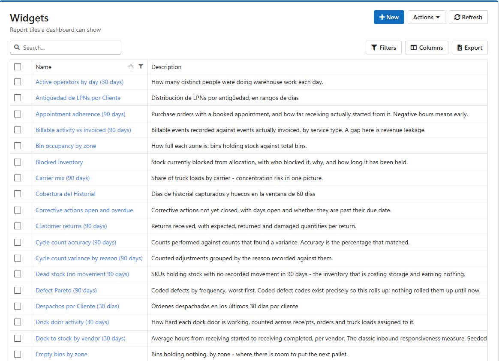Open Cycle count accuracy (90 days) link

coord(76,242)
